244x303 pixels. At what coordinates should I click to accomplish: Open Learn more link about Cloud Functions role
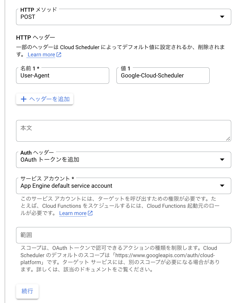point(73,213)
